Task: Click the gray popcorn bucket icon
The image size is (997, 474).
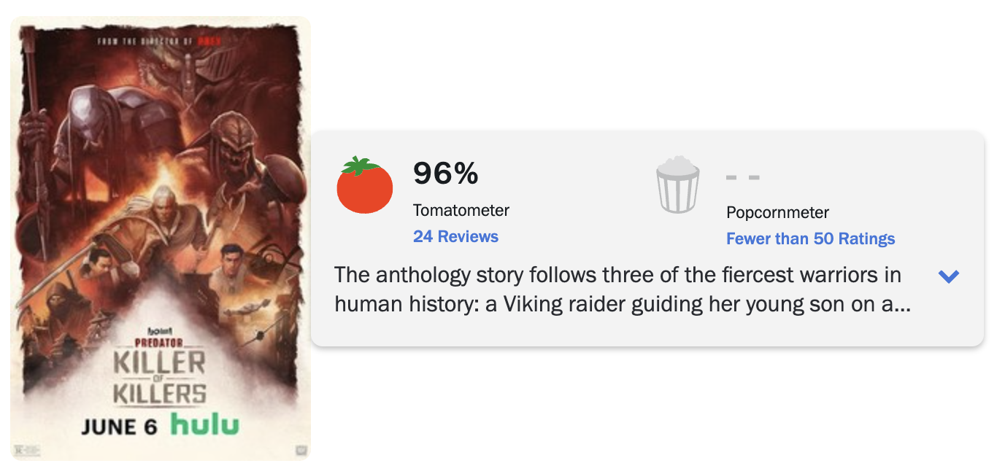Action: click(678, 184)
